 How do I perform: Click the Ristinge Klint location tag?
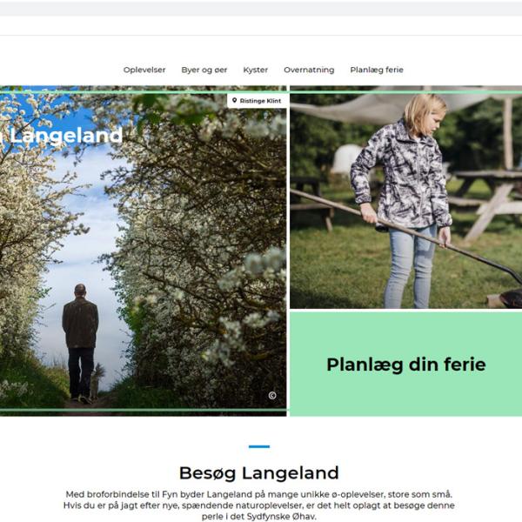click(257, 101)
